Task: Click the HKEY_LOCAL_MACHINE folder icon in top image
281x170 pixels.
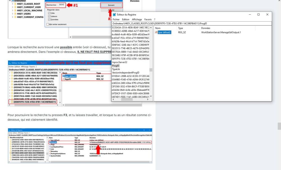Action: (x=15, y=10)
